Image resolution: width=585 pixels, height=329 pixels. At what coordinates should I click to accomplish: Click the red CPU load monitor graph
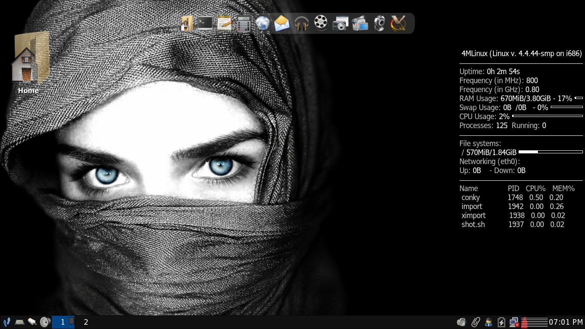(534, 322)
